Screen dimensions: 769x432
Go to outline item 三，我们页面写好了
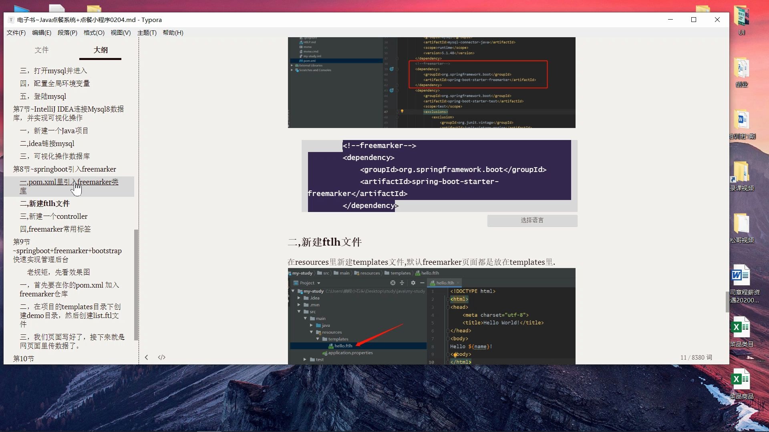tap(72, 342)
